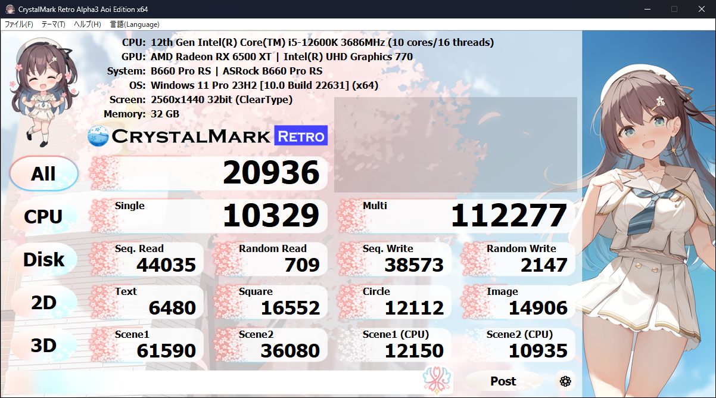Click the Circle score 12112
Image resolution: width=716 pixels, height=398 pixels.
[414, 308]
